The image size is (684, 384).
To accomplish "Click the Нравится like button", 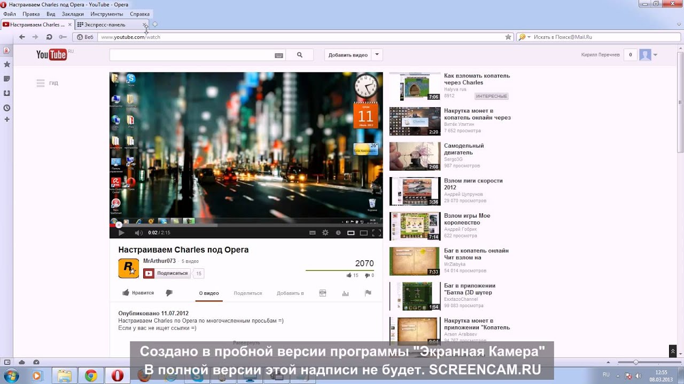I will [x=138, y=293].
